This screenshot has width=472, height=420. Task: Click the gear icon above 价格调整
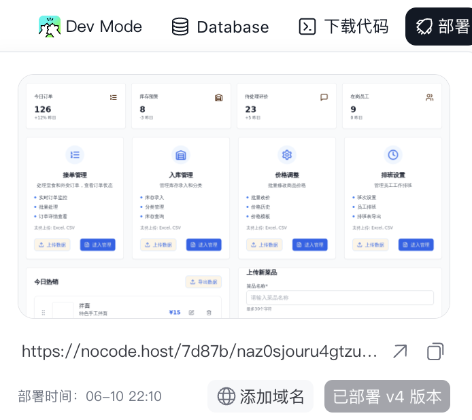(287, 155)
